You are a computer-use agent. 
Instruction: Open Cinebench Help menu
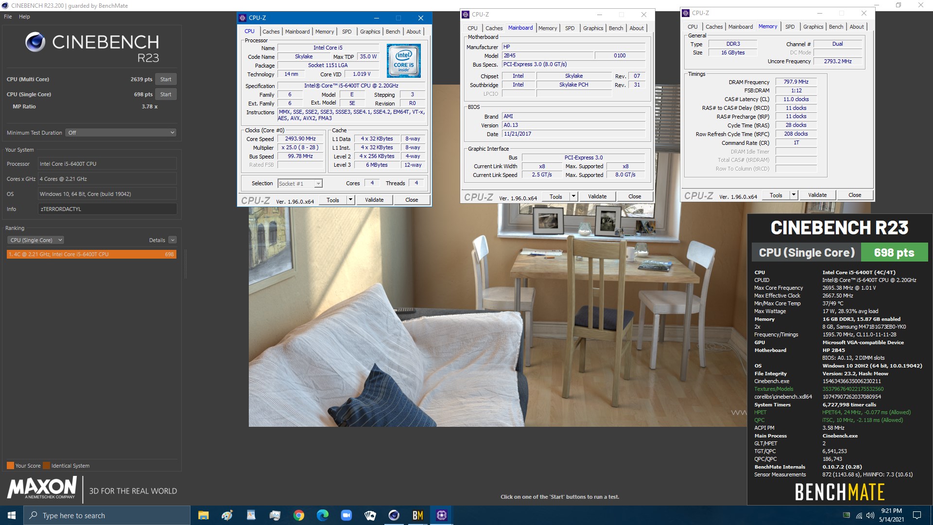click(24, 17)
